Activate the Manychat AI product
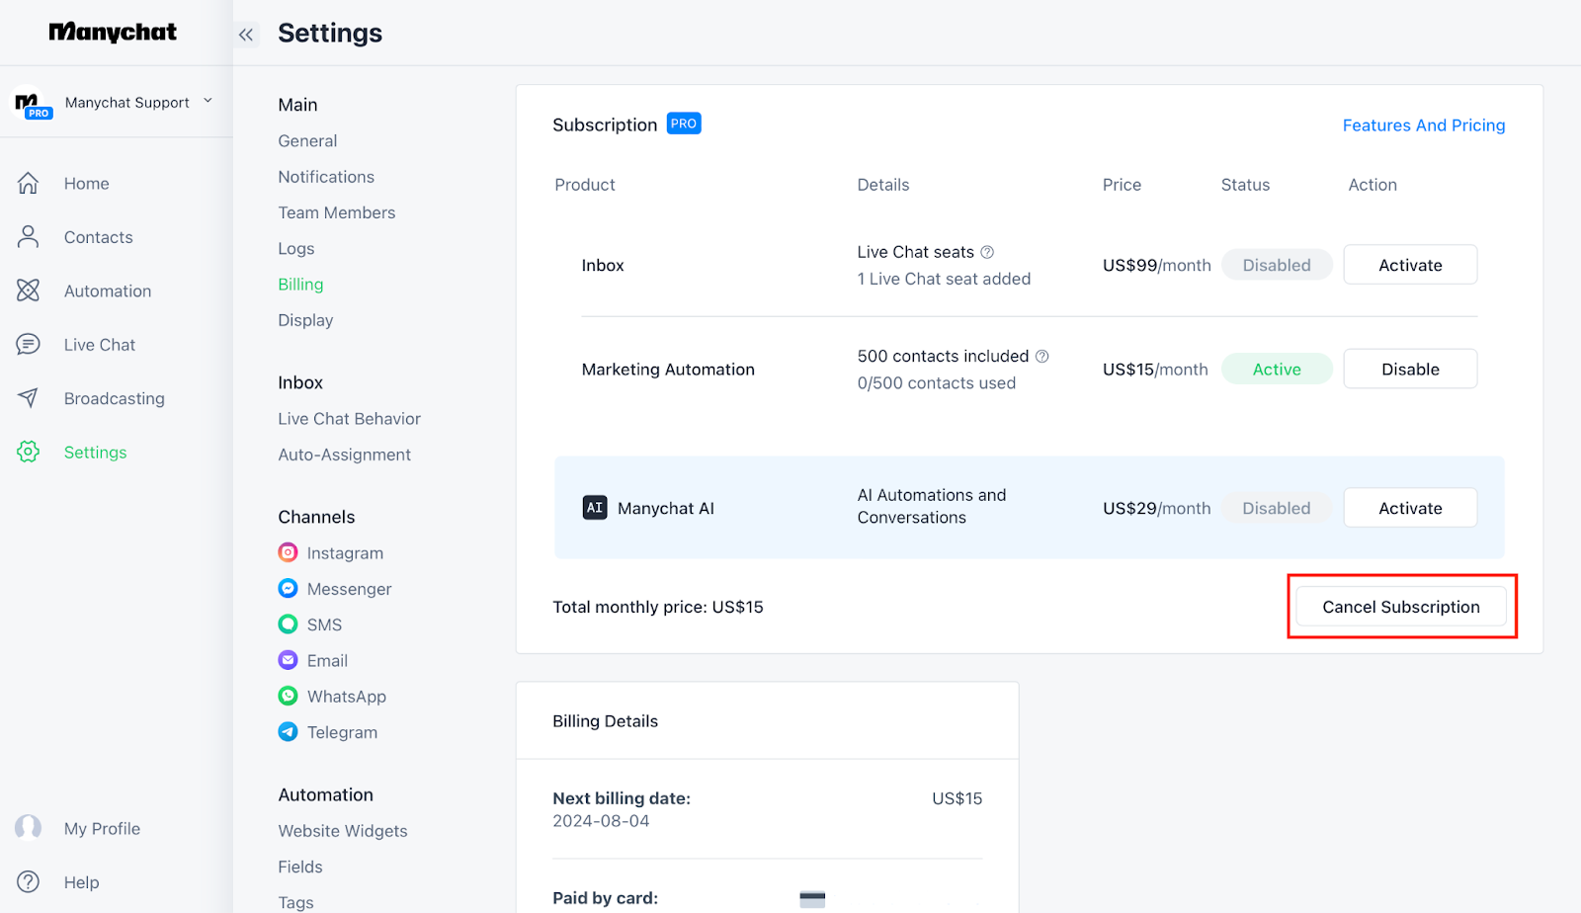The image size is (1581, 913). [1410, 508]
